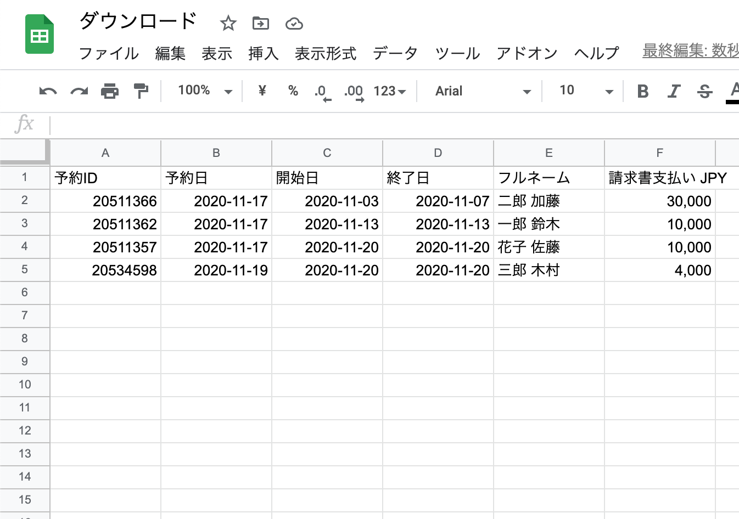This screenshot has width=739, height=519.
Task: Toggle Italic formatting
Action: (674, 91)
